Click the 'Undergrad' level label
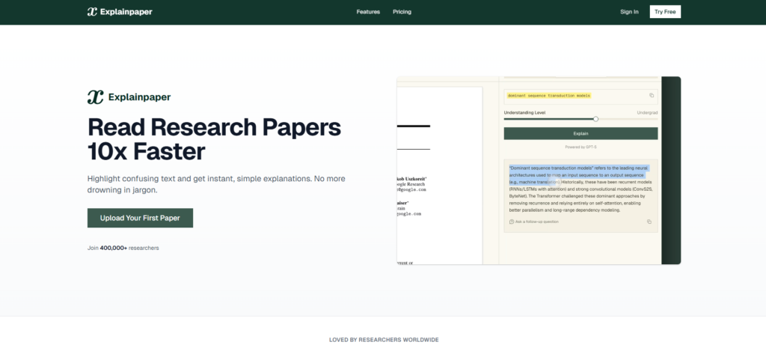The height and width of the screenshot is (351, 766). (647, 112)
